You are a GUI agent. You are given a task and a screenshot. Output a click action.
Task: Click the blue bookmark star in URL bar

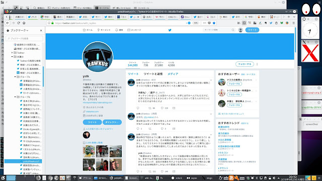coord(214,23)
